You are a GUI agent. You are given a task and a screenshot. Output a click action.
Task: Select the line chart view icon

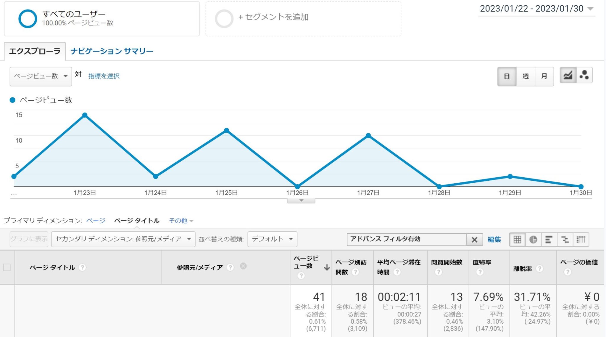click(x=568, y=76)
